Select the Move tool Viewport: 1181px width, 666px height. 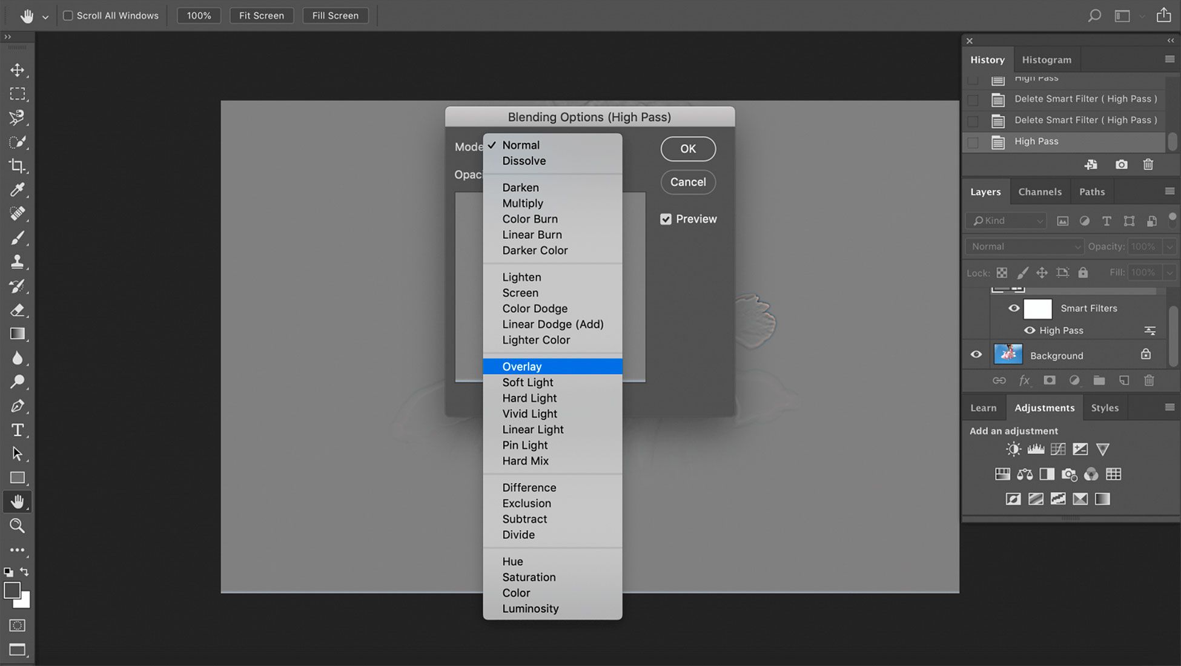[17, 70]
